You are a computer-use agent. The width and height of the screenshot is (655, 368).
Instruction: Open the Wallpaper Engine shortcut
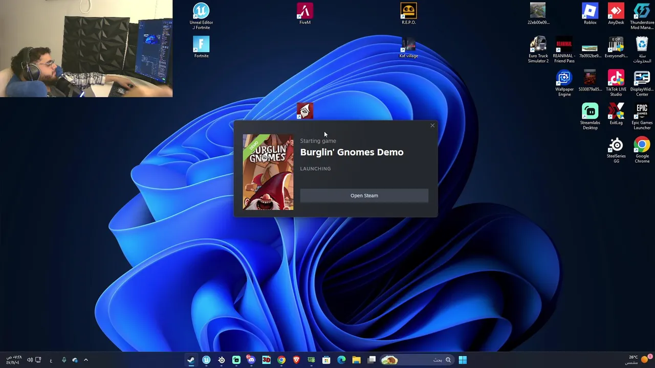point(564,83)
